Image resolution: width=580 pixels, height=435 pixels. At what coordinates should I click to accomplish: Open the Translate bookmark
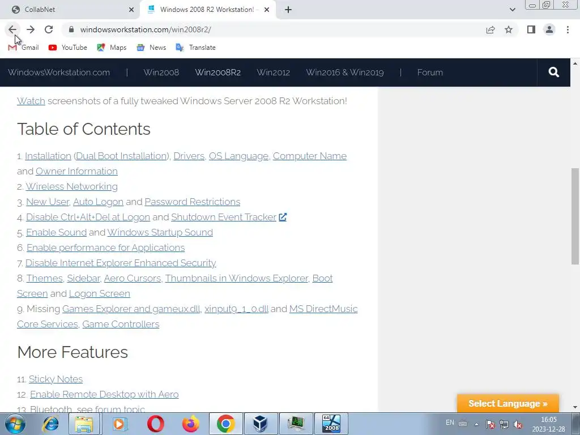[x=195, y=48]
